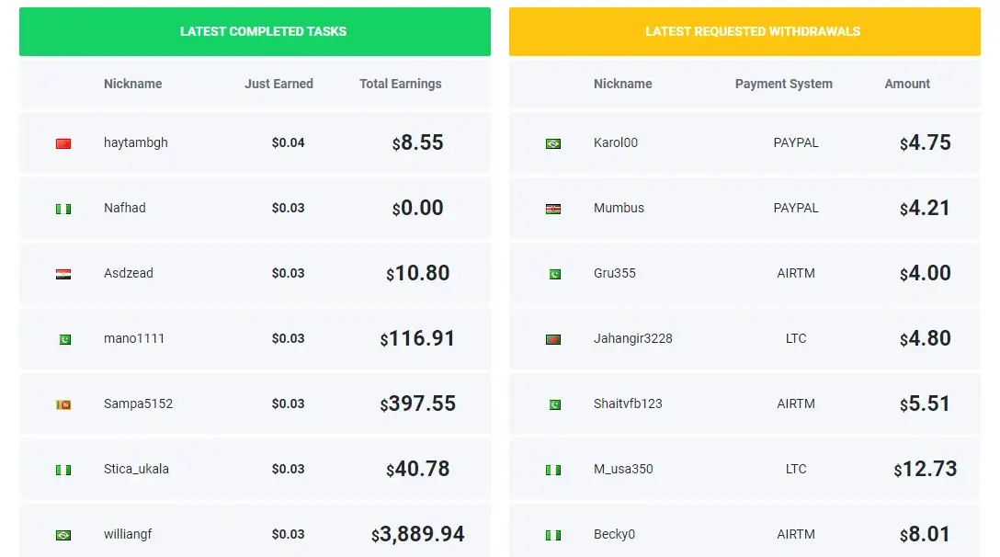
Task: Click the Pakistan flag beside mano1111
Action: click(64, 339)
